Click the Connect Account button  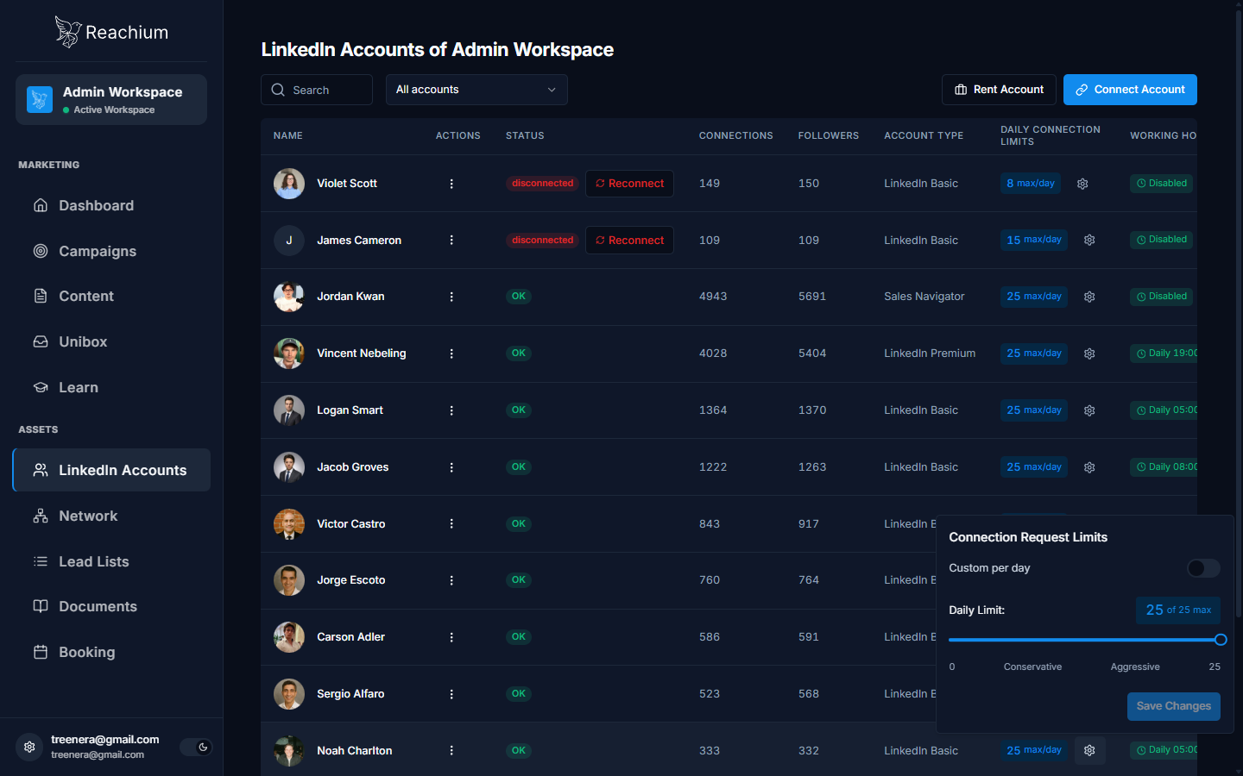coord(1130,90)
